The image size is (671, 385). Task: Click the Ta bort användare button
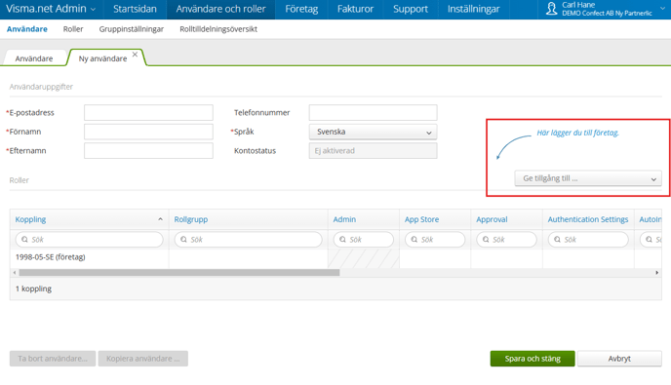[53, 359]
